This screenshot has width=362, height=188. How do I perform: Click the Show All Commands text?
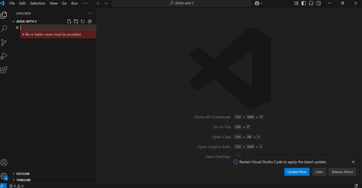pyautogui.click(x=213, y=117)
